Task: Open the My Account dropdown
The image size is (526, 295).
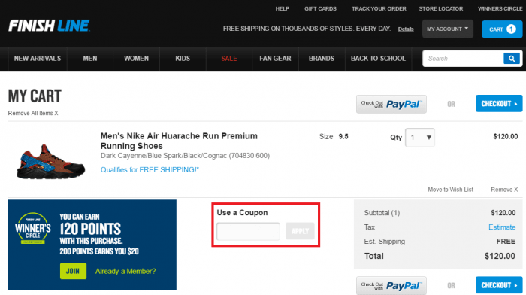Action: [448, 29]
